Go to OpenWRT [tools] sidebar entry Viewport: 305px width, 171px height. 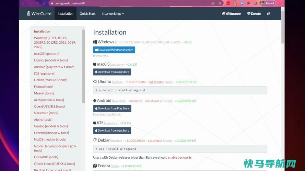tap(46, 157)
